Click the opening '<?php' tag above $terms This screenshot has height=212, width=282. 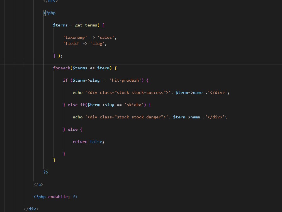coord(49,13)
